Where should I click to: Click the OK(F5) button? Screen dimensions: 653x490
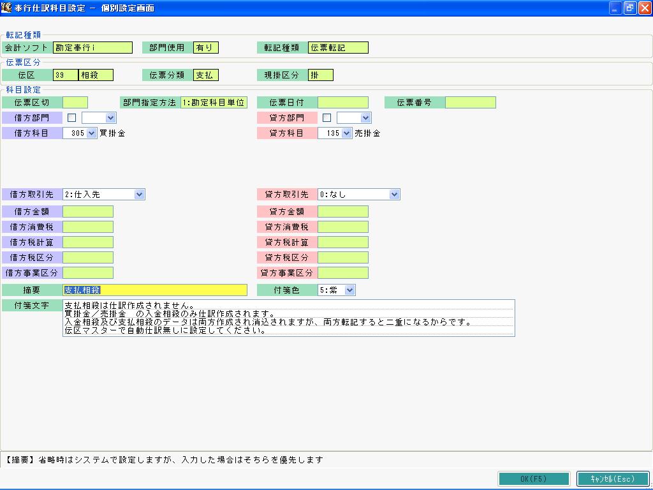pos(534,479)
